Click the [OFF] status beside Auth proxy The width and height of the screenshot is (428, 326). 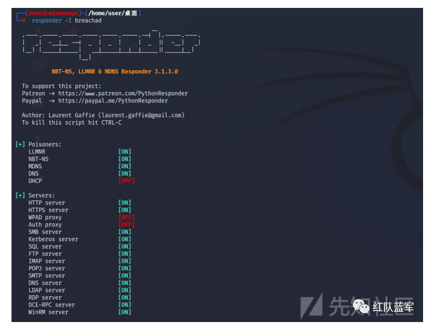pyautogui.click(x=126, y=225)
